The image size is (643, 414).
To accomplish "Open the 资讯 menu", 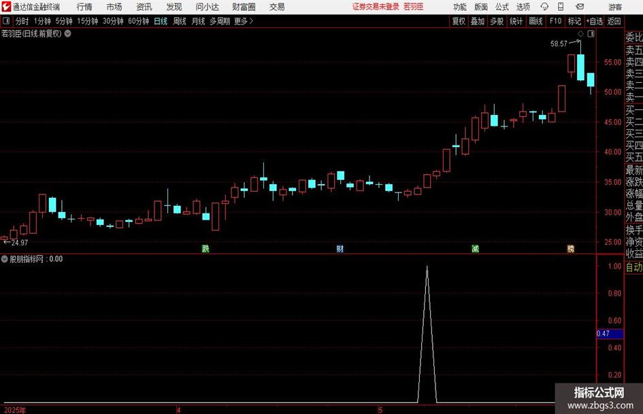I will pos(144,7).
